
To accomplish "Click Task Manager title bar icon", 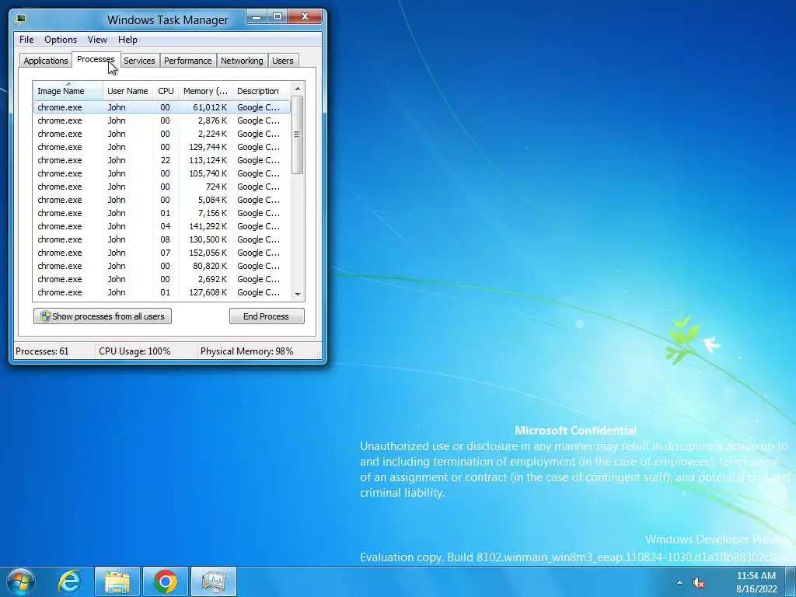I will point(21,19).
